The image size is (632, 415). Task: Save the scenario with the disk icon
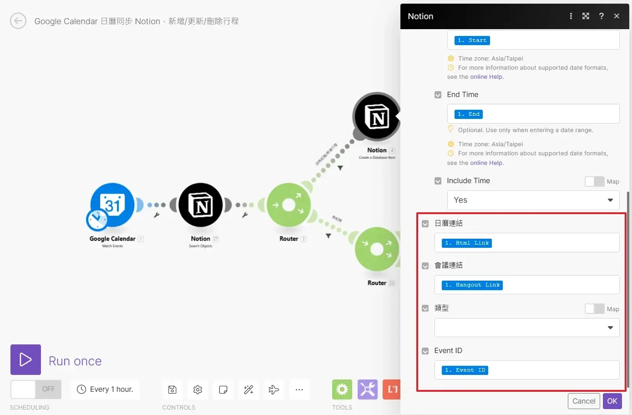click(172, 389)
